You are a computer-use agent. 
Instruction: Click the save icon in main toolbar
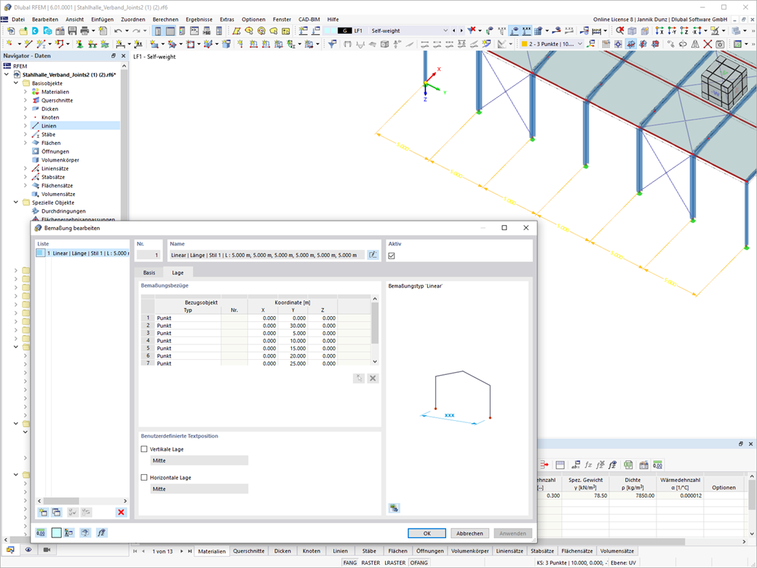point(72,31)
